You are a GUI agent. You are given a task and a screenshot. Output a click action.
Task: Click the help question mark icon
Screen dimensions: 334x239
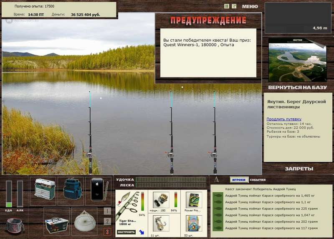234,6
